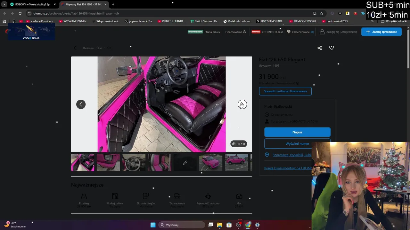Screen dimensions: 410x230
Task: Close the Używany Fiat 126 tab
Action: coord(105,4)
